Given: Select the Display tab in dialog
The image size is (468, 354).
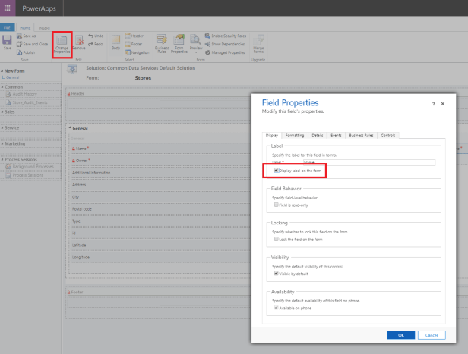Looking at the screenshot, I should click(272, 136).
